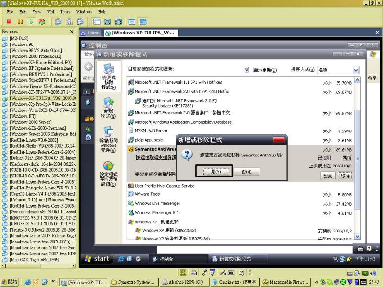383x287 pixels.
Task: Switch to Cracker.txt - 記事本 on host taskbar
Action: (x=234, y=282)
